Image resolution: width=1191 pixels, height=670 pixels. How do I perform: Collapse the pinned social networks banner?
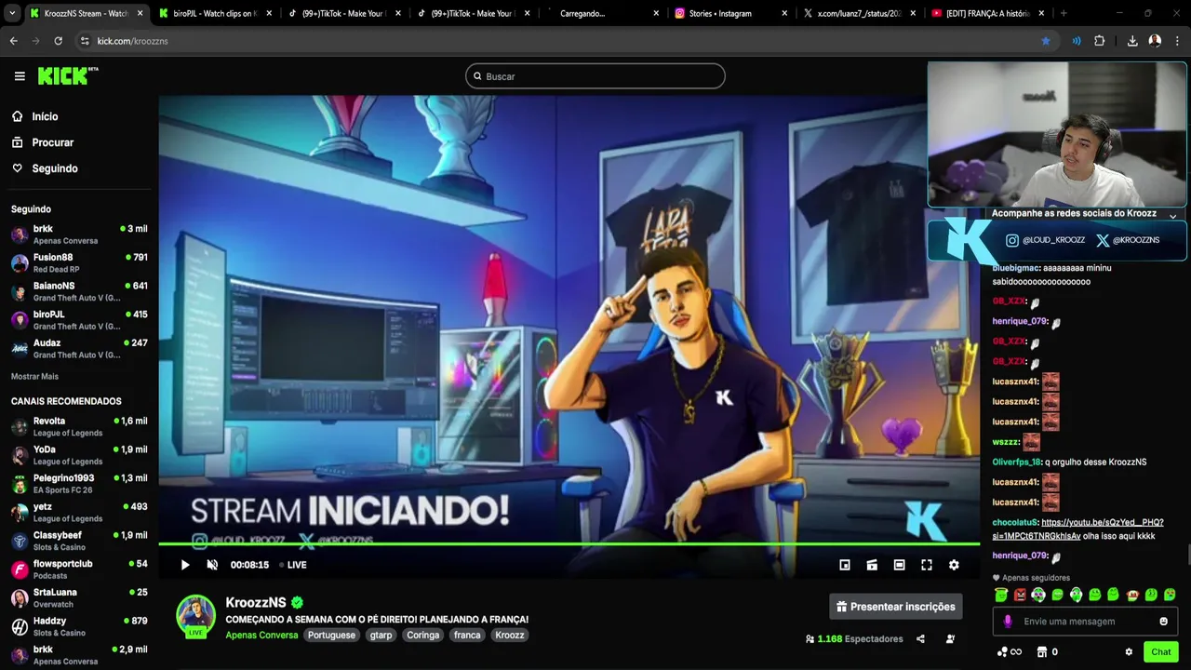tap(1172, 215)
